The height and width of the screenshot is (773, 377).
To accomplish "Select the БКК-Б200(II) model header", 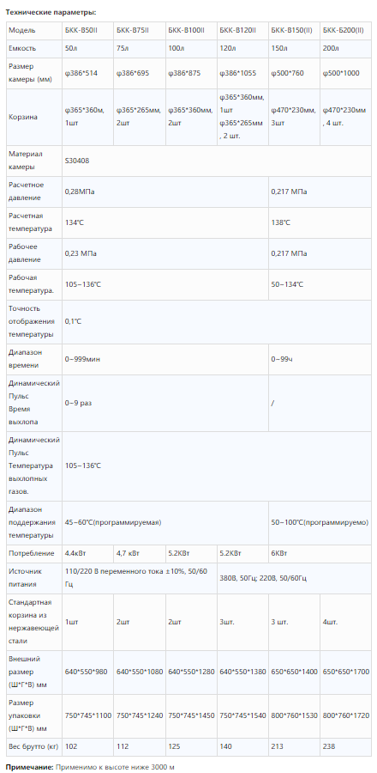I will tap(345, 31).
